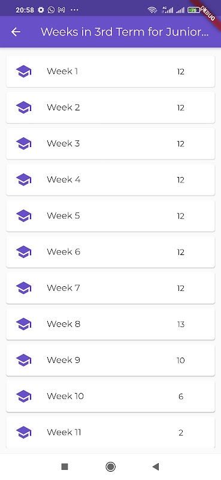Open the Week 2 list item
Image resolution: width=221 pixels, height=480 pixels.
(110, 107)
